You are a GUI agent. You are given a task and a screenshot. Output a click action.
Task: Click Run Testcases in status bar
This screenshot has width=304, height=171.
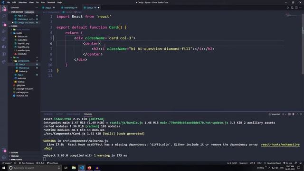(x=27, y=163)
